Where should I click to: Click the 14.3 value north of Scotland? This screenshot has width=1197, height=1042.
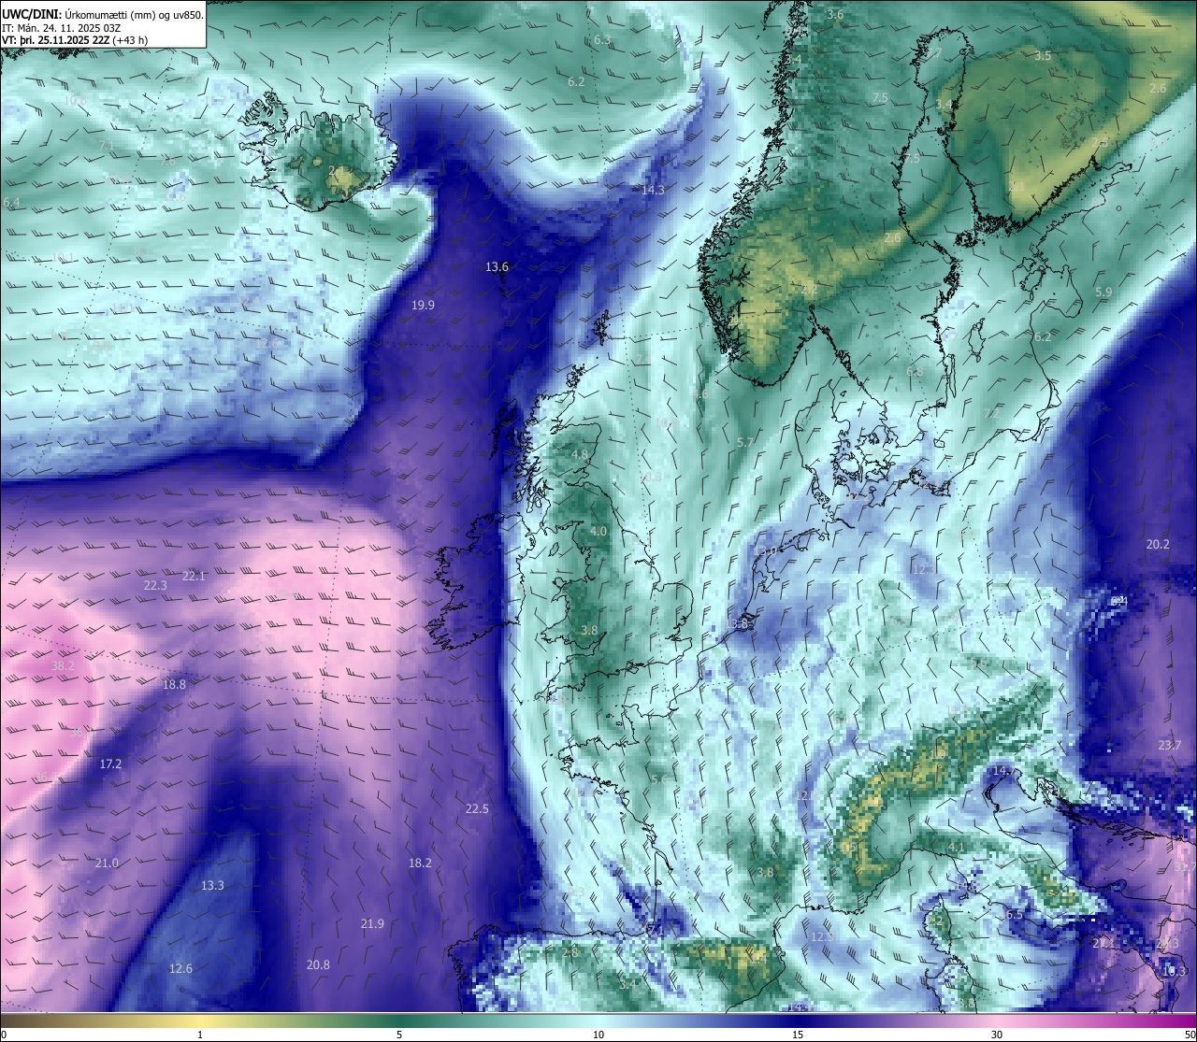(653, 191)
